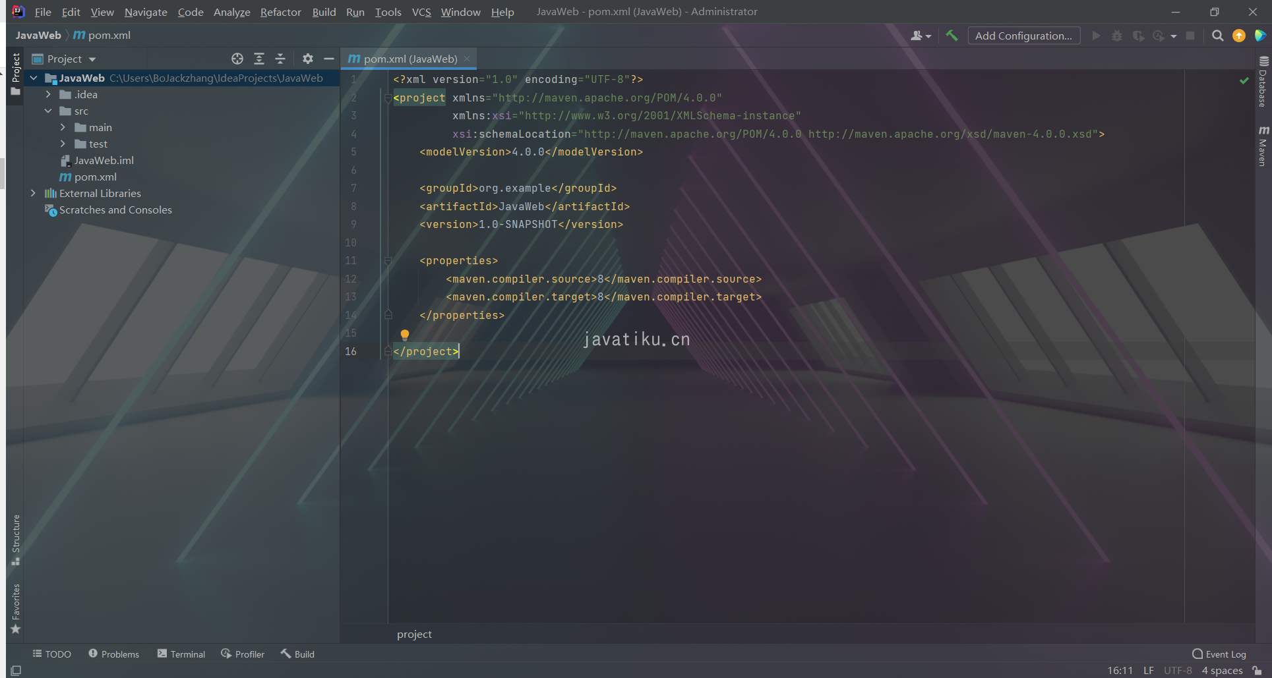Image resolution: width=1272 pixels, height=678 pixels.
Task: Click JavaWeb breadcrumb in navigation bar
Action: click(x=38, y=36)
